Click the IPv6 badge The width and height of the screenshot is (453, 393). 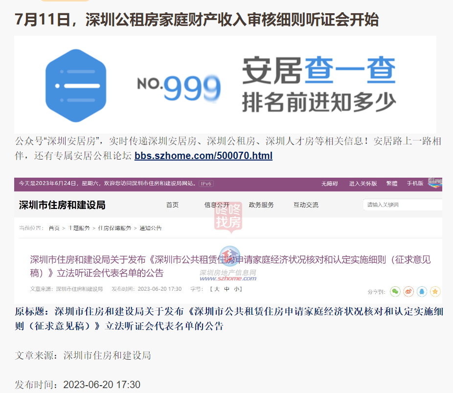point(206,184)
